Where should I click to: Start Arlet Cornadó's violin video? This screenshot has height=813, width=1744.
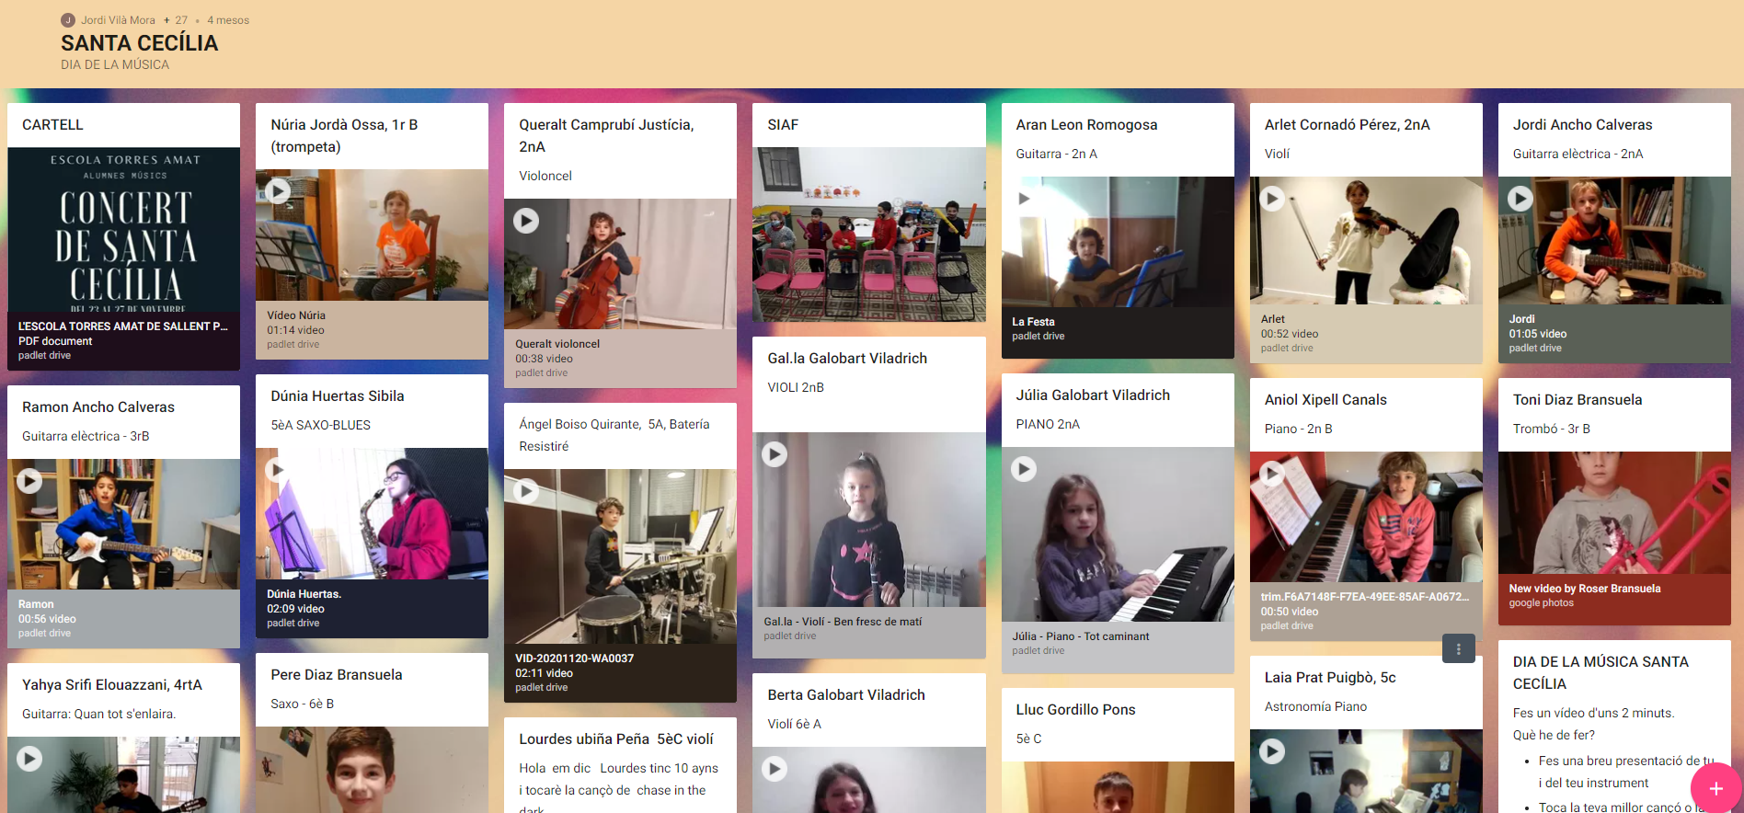pyautogui.click(x=1272, y=198)
